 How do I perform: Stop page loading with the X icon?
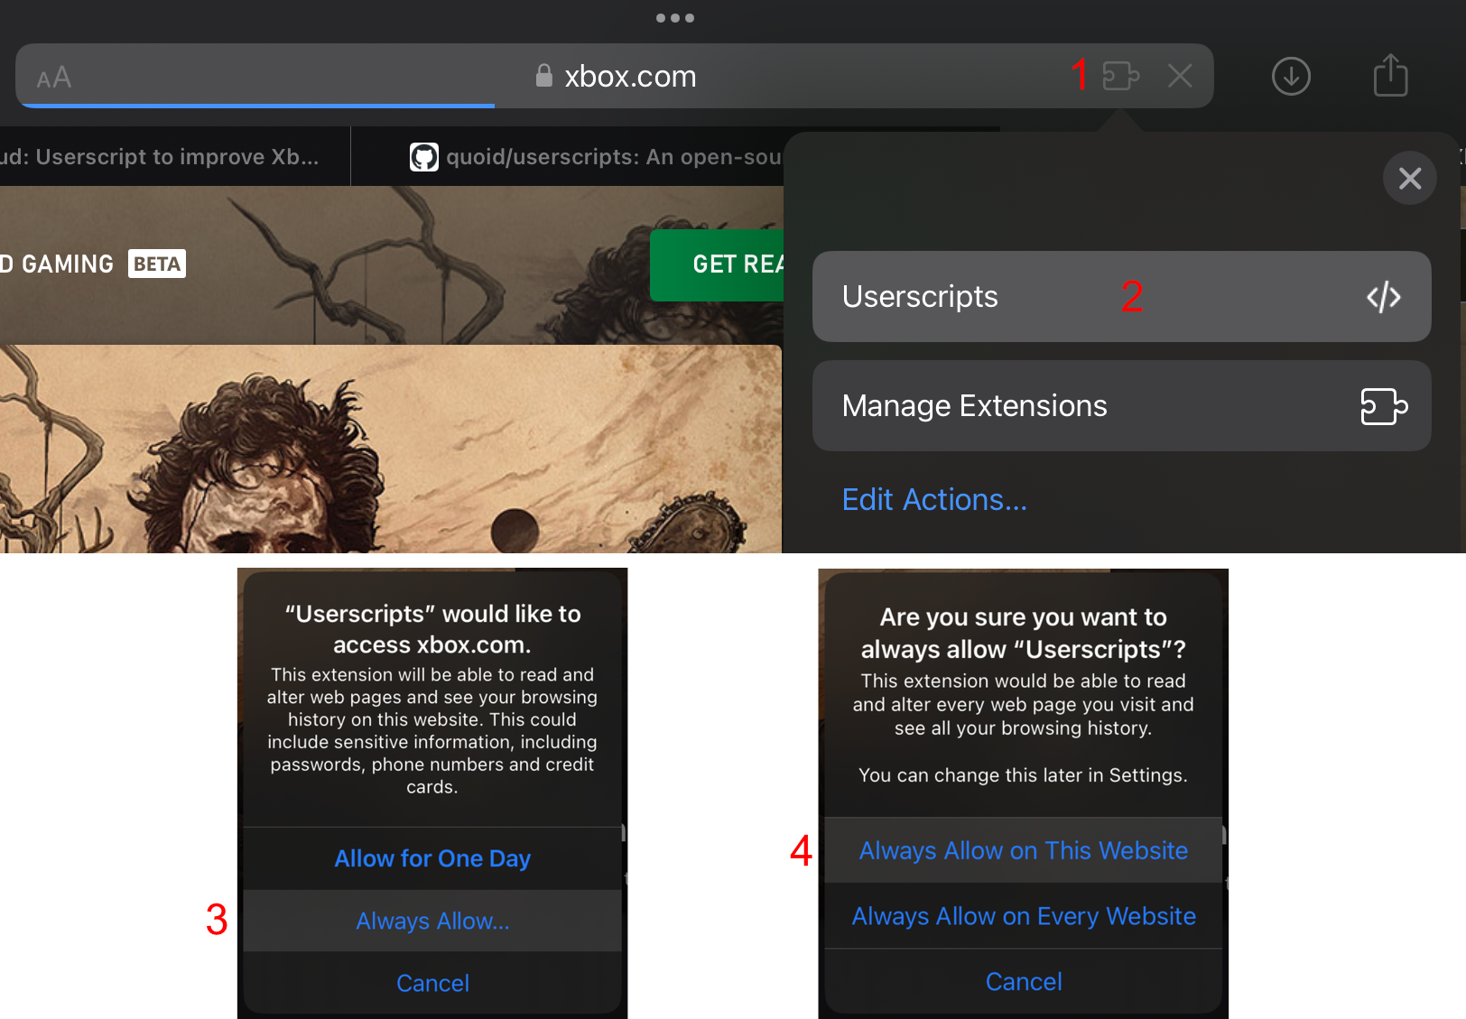[1180, 76]
